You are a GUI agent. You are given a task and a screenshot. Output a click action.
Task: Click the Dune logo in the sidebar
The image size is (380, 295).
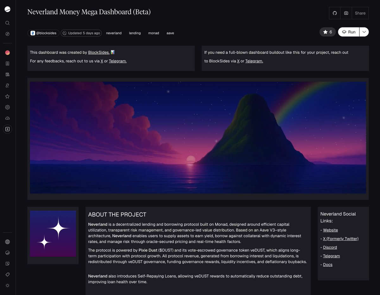8,9
